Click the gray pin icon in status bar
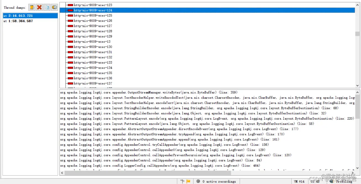Image resolution: width=361 pixels, height=184 pixels. [182, 181]
